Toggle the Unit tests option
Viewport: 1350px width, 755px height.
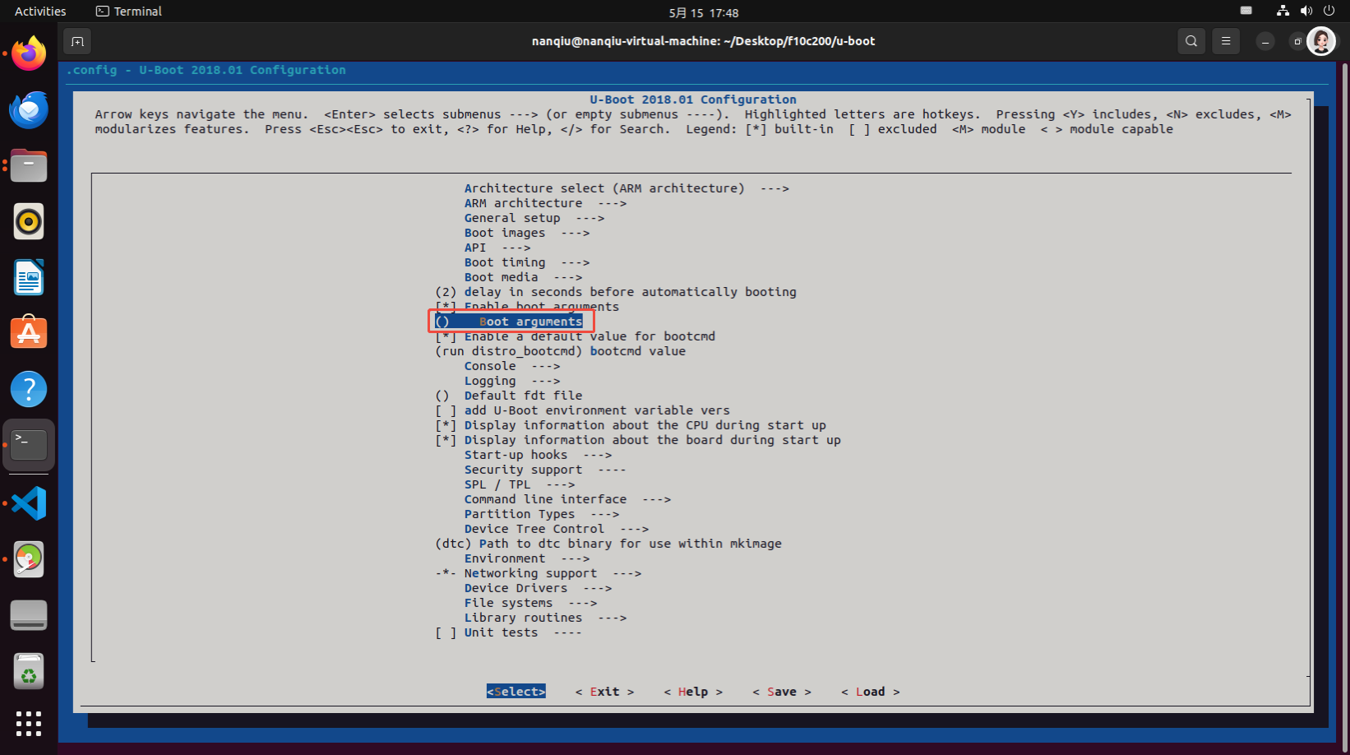(508, 632)
